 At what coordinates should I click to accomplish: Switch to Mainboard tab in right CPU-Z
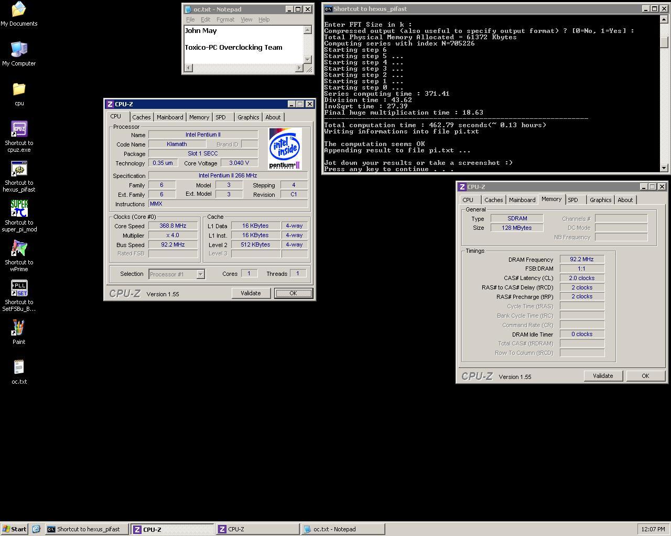point(522,200)
